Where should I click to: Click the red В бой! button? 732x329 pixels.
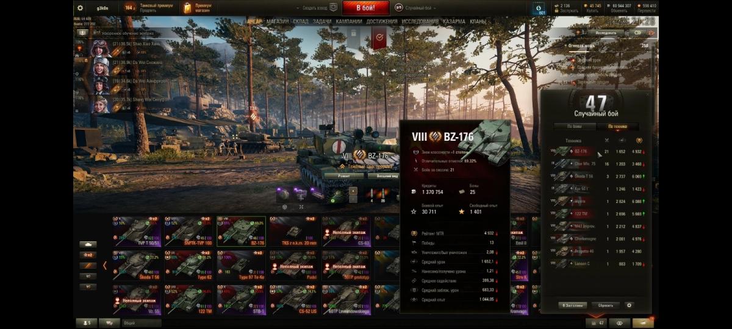(x=365, y=8)
